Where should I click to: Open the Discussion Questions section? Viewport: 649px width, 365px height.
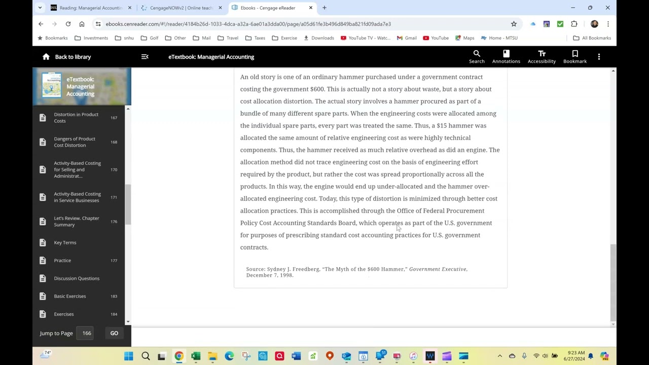(x=79, y=278)
